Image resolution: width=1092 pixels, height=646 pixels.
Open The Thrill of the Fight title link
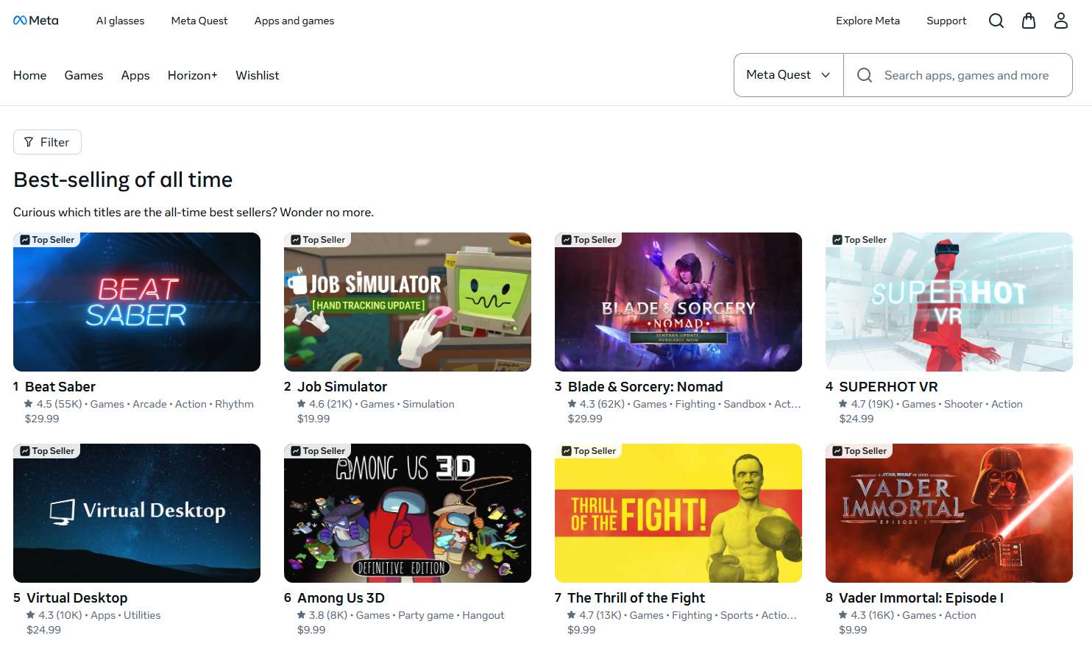tap(636, 597)
